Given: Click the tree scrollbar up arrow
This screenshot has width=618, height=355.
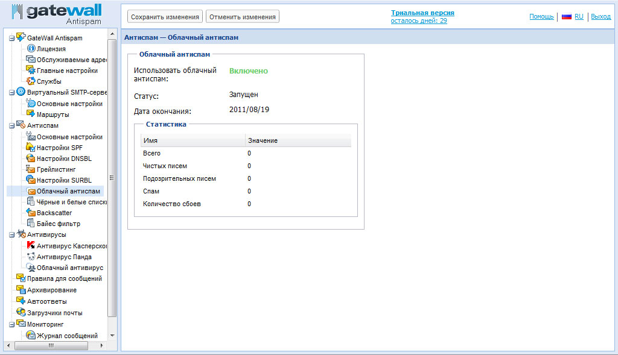Looking at the screenshot, I should coord(112,34).
